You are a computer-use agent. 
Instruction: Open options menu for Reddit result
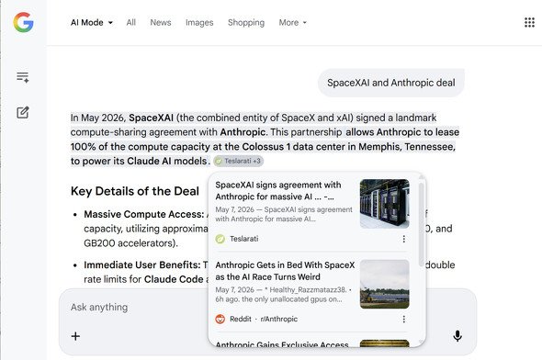coord(403,320)
